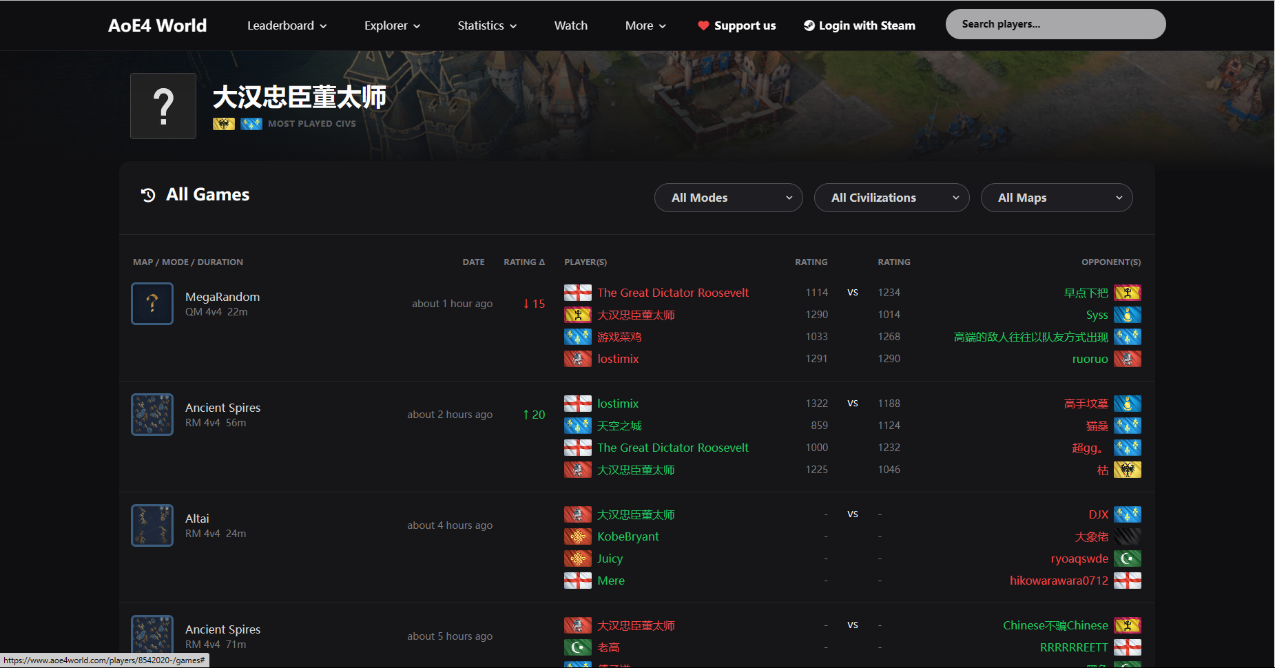Open Ancient Spires 56m game link
The height and width of the screenshot is (668, 1275).
coord(222,408)
